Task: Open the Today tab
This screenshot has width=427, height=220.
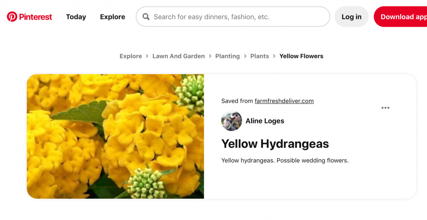Action: click(x=76, y=17)
